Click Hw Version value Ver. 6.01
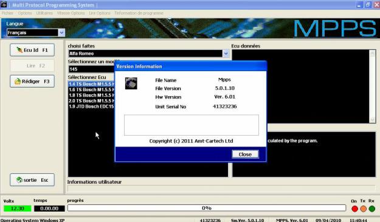The height and width of the screenshot is (222, 380). click(224, 97)
